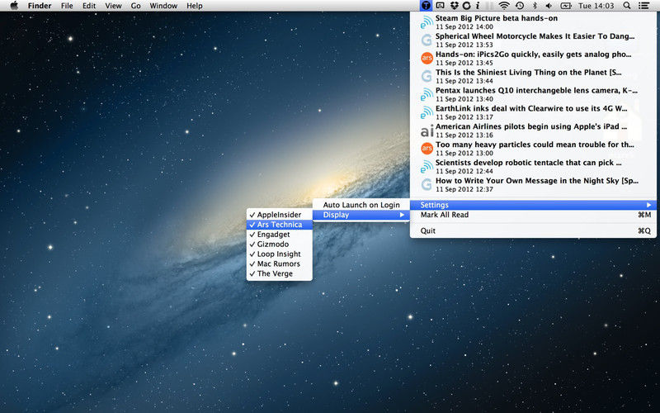
Task: Open the Dropbox menu bar icon
Action: pos(454,6)
